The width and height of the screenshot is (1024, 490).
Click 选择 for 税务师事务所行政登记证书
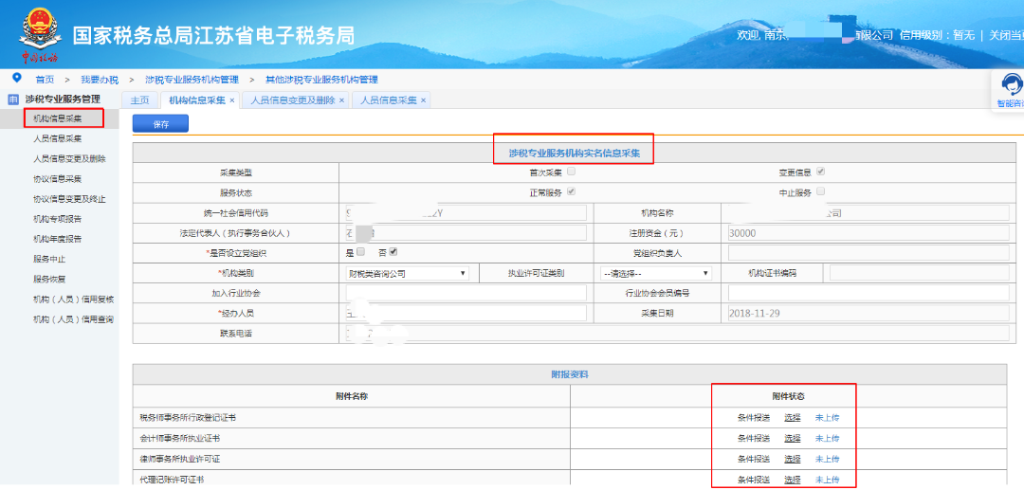[793, 418]
